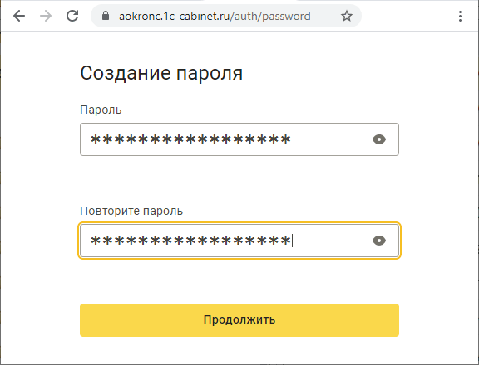Open the Chrome three-dot menu

(460, 16)
